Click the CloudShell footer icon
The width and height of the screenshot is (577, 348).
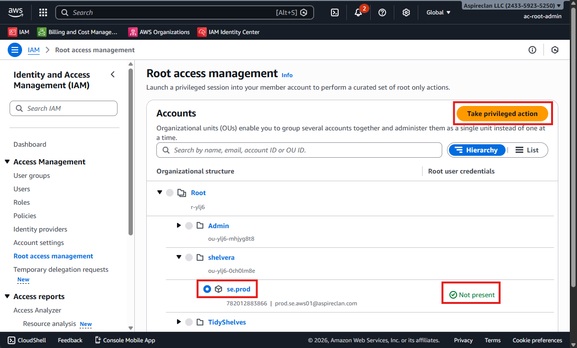point(12,340)
